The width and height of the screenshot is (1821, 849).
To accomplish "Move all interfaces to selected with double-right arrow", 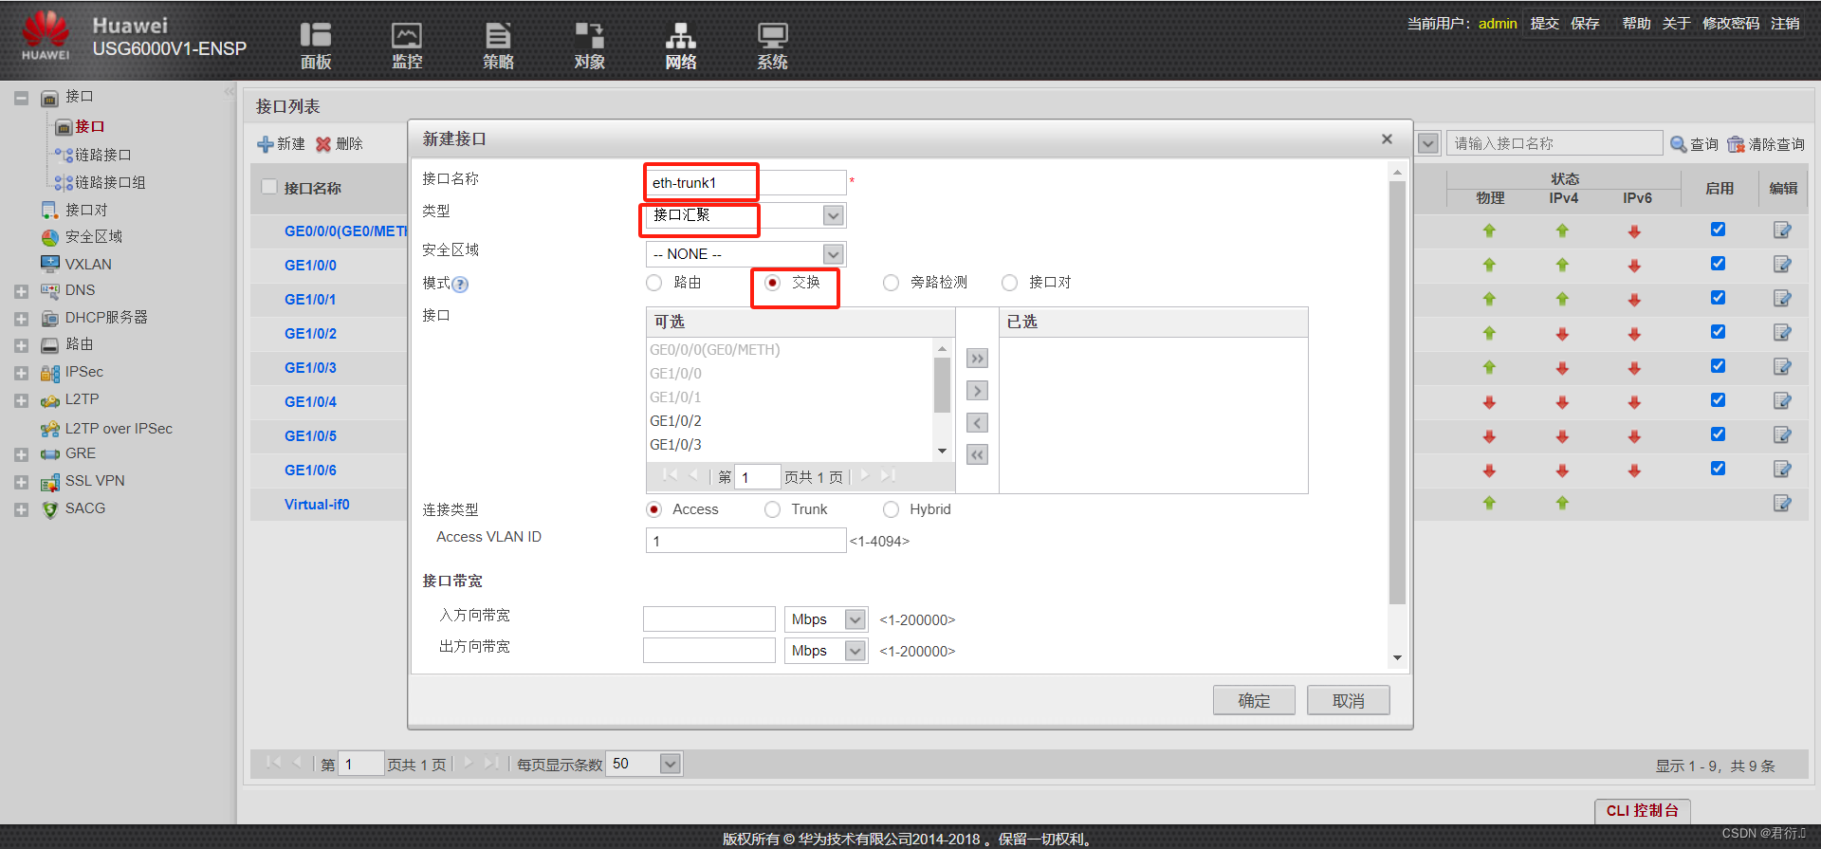I will (x=977, y=359).
